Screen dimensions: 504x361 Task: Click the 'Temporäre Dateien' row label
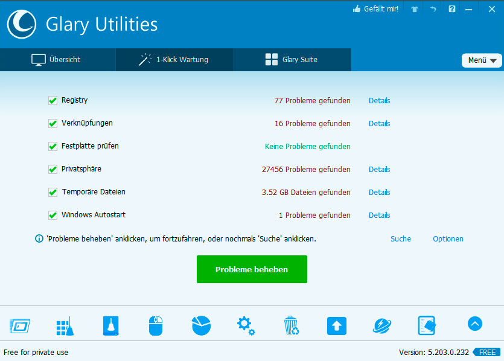[94, 192]
